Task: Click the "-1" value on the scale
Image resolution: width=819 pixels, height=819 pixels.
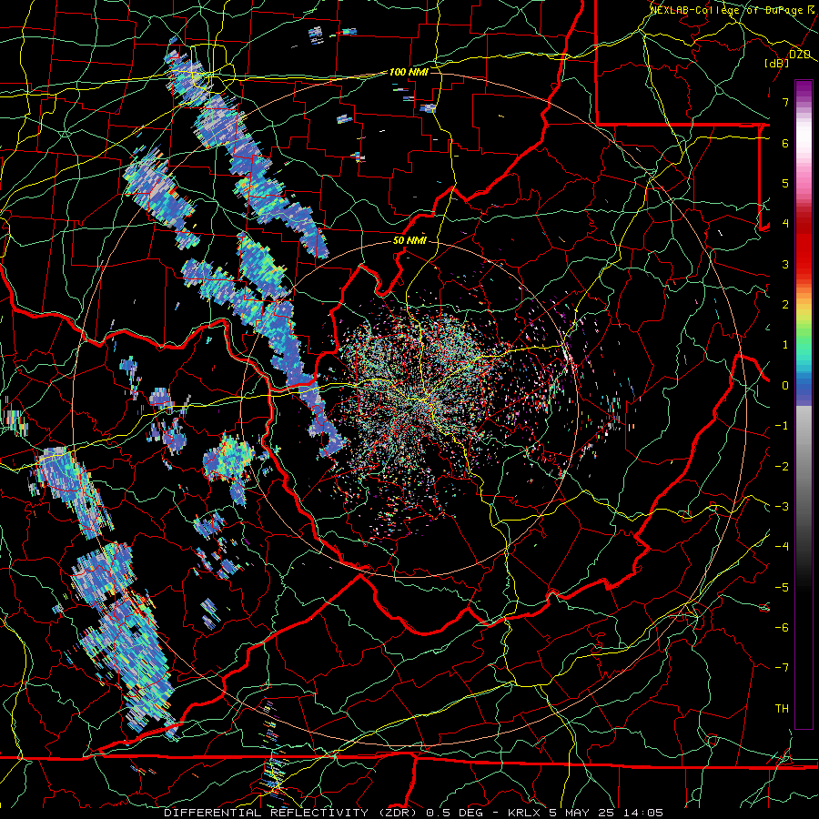Action: pos(782,426)
